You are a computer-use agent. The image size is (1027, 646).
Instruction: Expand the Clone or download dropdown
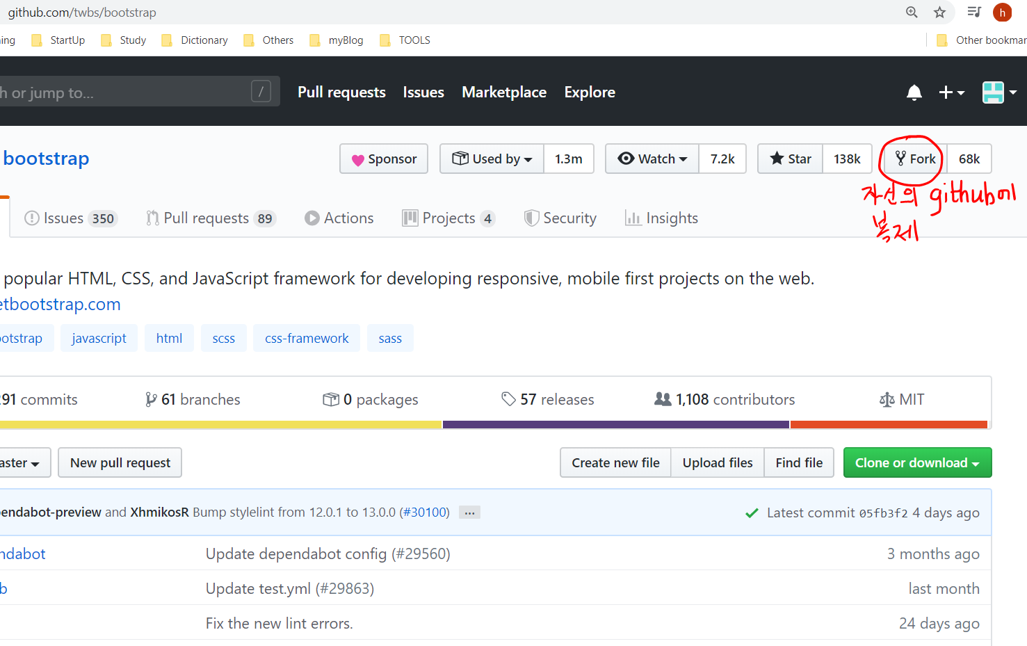coord(917,462)
